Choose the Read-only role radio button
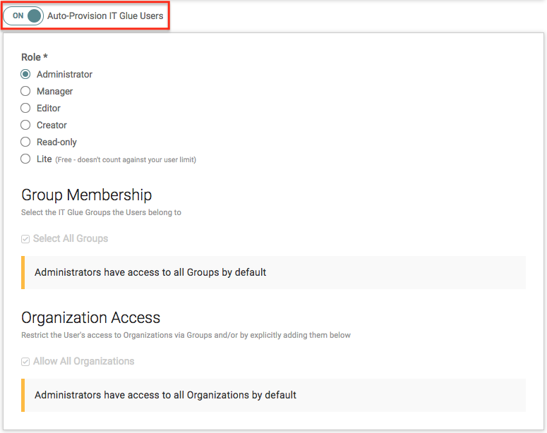The image size is (547, 433). 25,142
